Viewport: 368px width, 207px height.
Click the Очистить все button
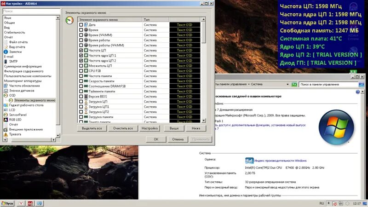[x=123, y=128]
